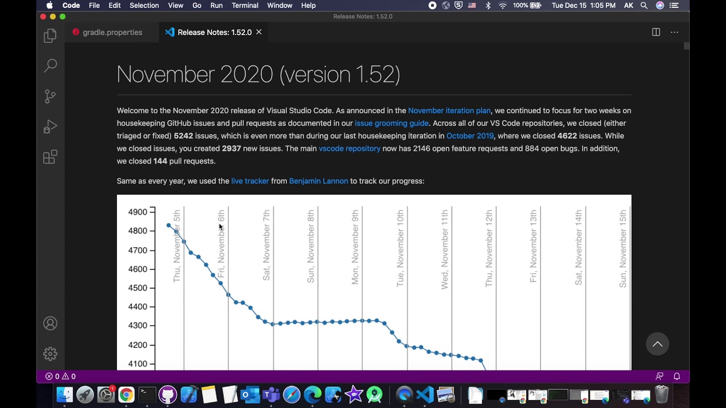Close the Release Notes tab
Screen dimensions: 726x408
tap(259, 32)
